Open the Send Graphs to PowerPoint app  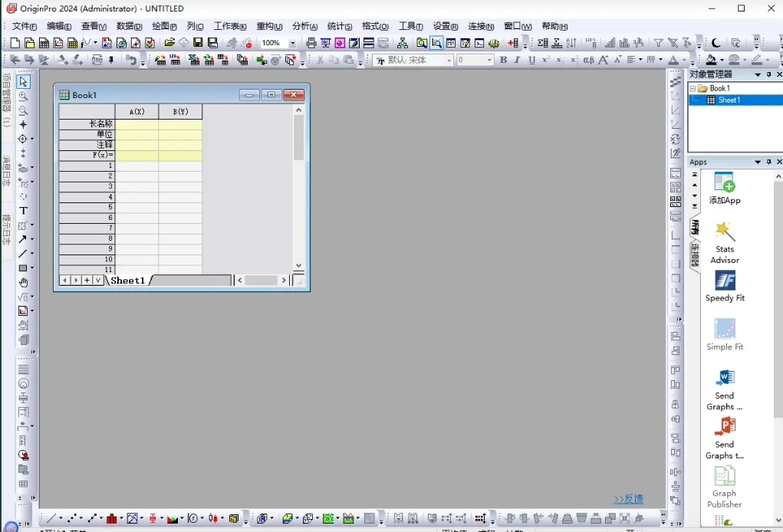tap(725, 438)
